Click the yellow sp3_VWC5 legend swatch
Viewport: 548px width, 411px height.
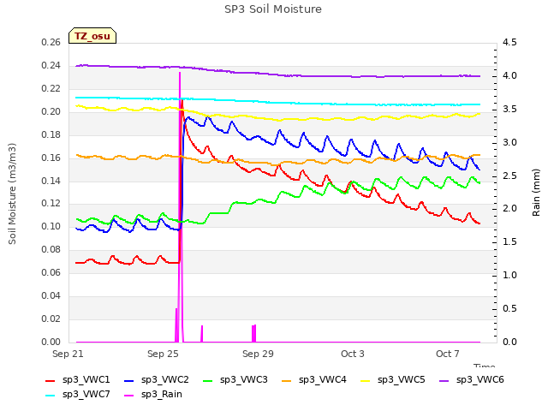[366, 380]
